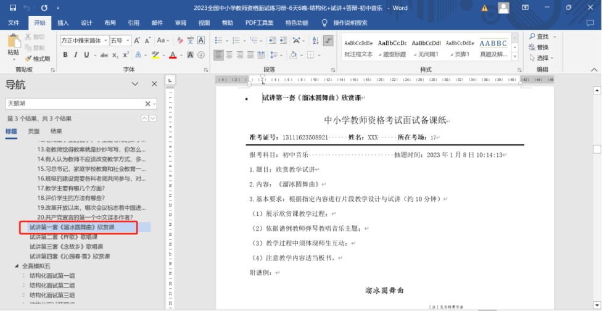
Task: Open the font size 五号 dropdown
Action: tap(128, 41)
